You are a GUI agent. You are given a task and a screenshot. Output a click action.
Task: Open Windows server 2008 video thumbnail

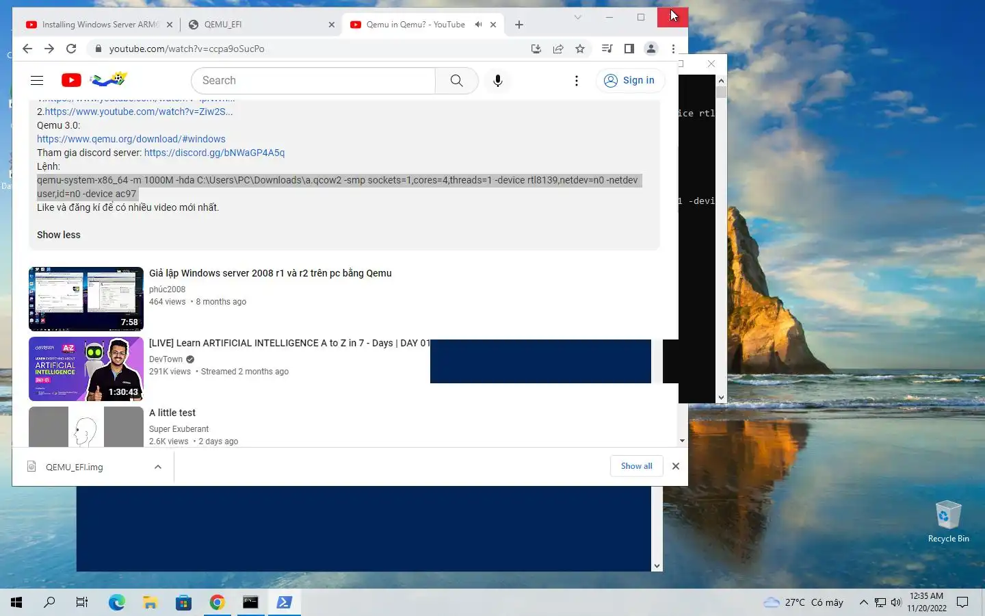pos(86,299)
